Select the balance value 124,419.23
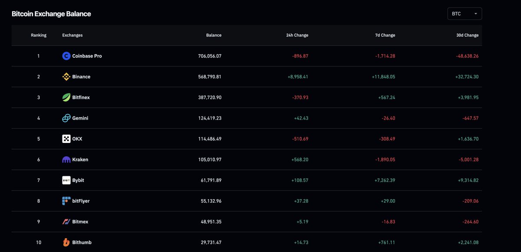 tap(210, 118)
